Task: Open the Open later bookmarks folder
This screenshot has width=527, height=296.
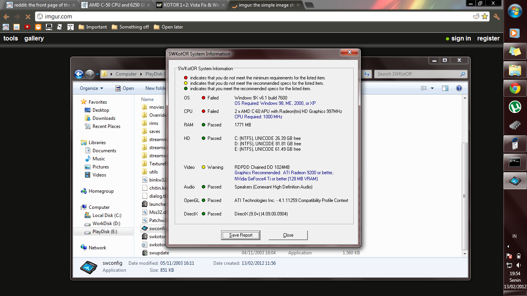Action: (168, 27)
